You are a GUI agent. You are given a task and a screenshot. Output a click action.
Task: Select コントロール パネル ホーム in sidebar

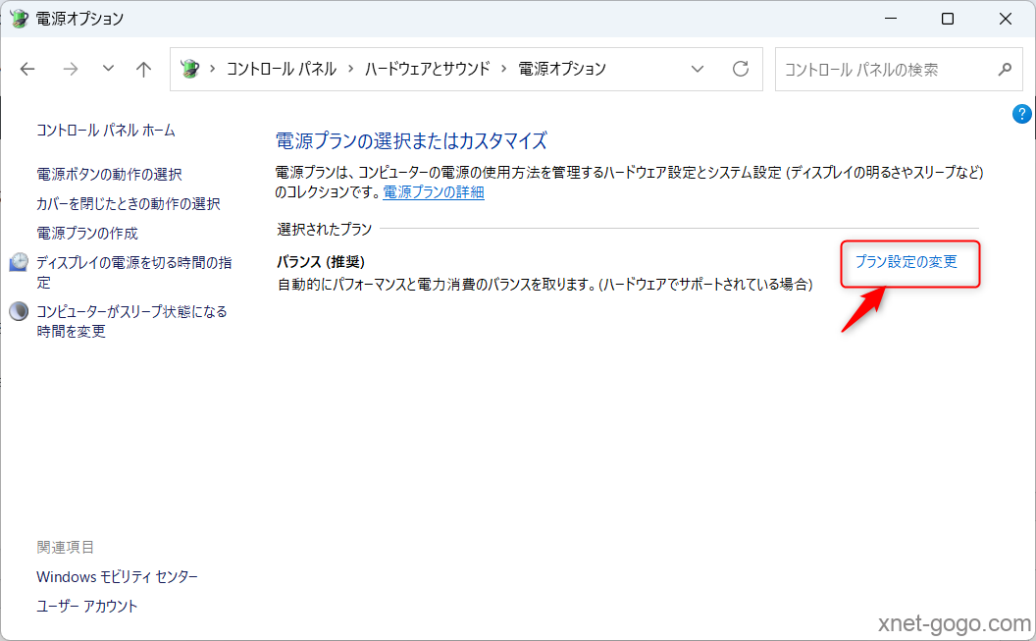pos(106,130)
